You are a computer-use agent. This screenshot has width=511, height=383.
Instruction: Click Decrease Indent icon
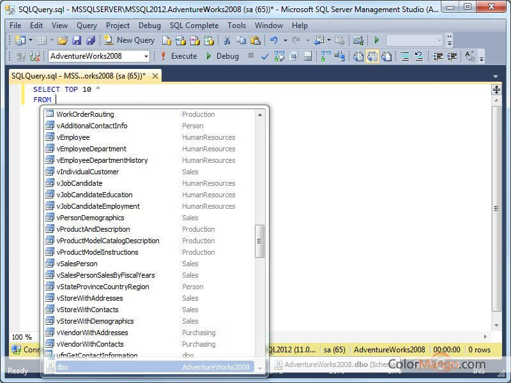(438, 56)
